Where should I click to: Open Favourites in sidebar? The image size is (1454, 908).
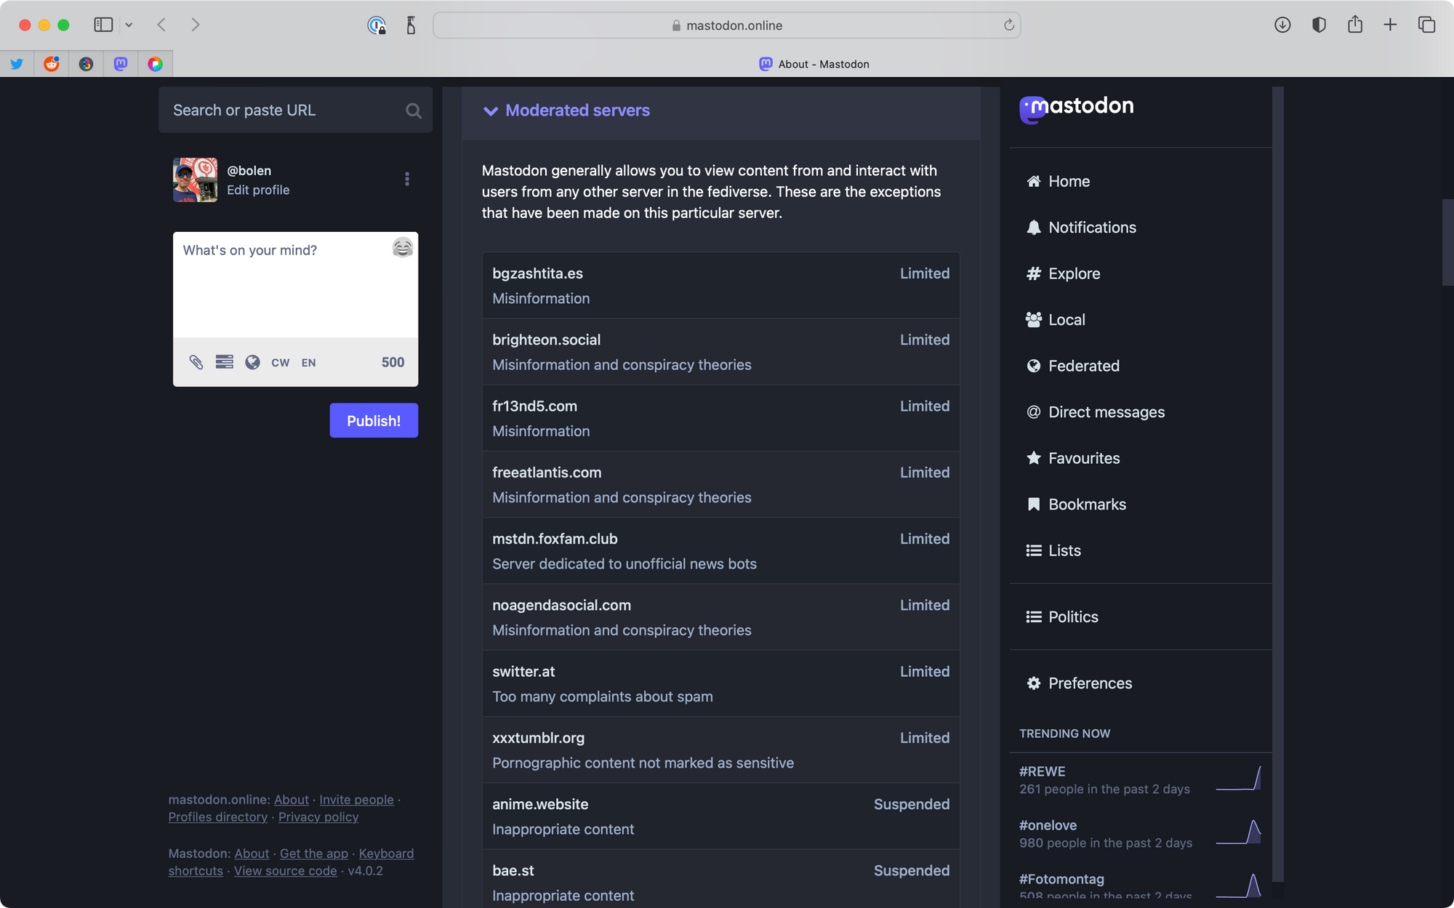[1085, 457]
